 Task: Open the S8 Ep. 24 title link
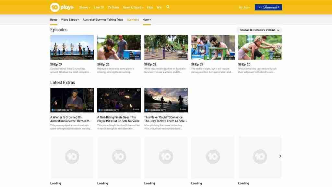56,64
